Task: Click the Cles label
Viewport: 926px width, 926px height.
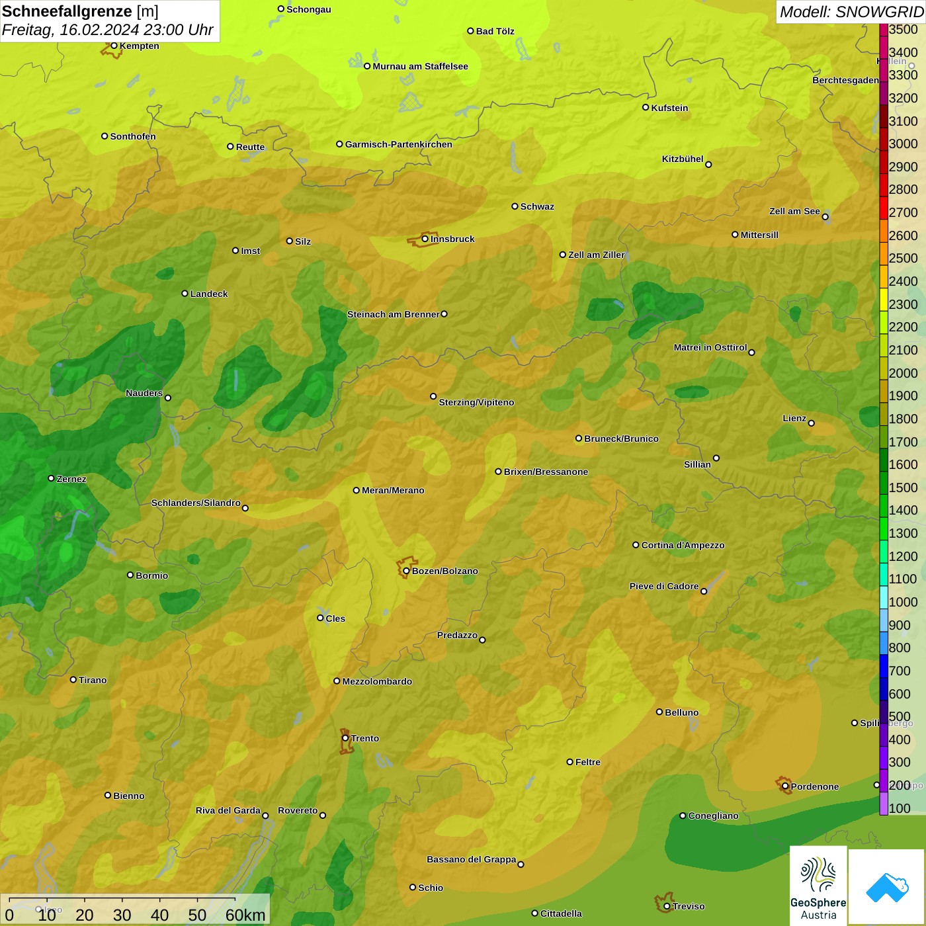Action: tap(335, 618)
